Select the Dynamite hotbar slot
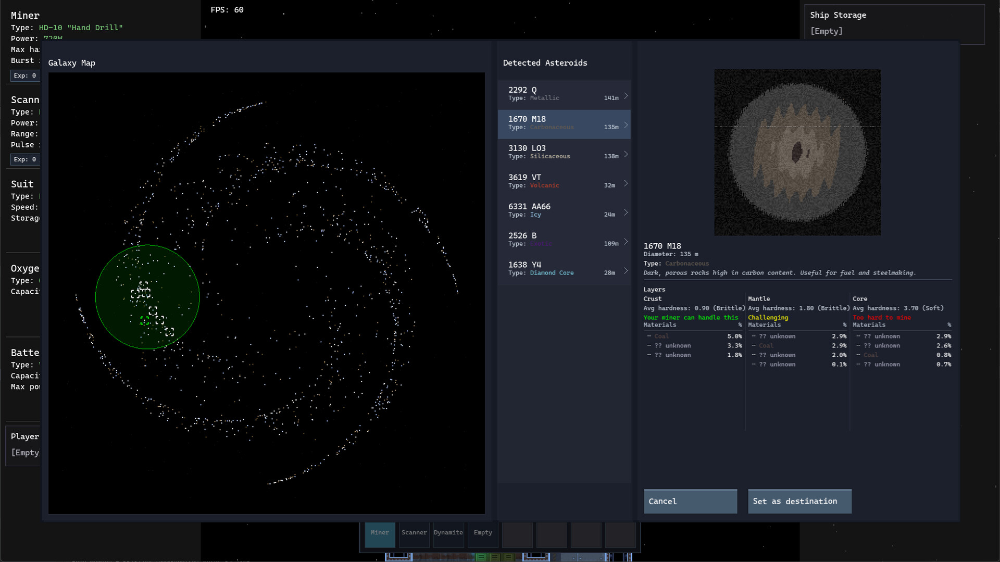 pos(448,534)
